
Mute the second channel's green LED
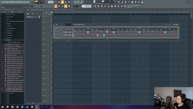54,32
